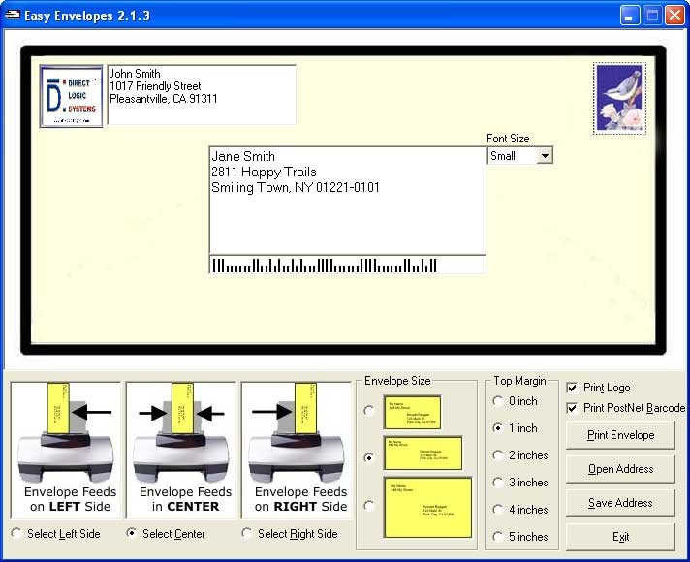690x562 pixels.
Task: Click the medium yellow envelope size thumbnail
Action: tap(423, 453)
